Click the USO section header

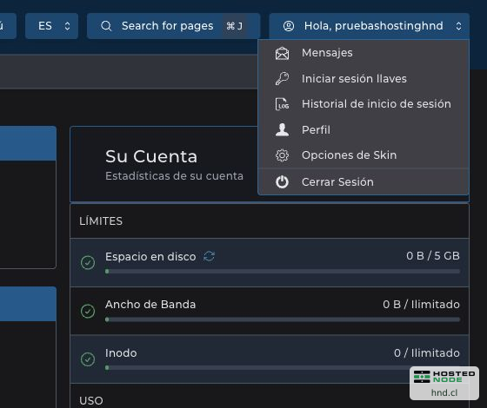(x=91, y=401)
